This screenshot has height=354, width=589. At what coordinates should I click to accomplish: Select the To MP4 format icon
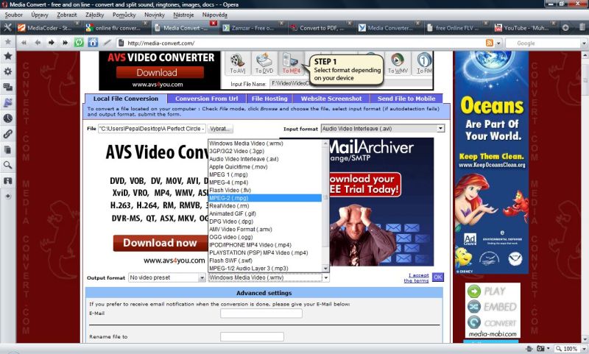pos(291,63)
